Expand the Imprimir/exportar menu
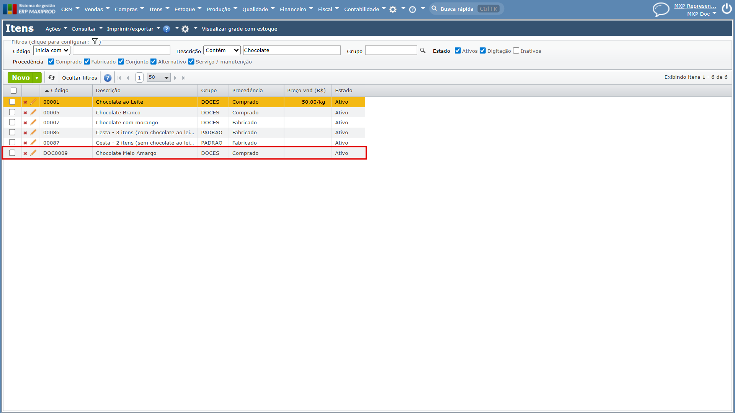This screenshot has width=735, height=413. tap(134, 29)
